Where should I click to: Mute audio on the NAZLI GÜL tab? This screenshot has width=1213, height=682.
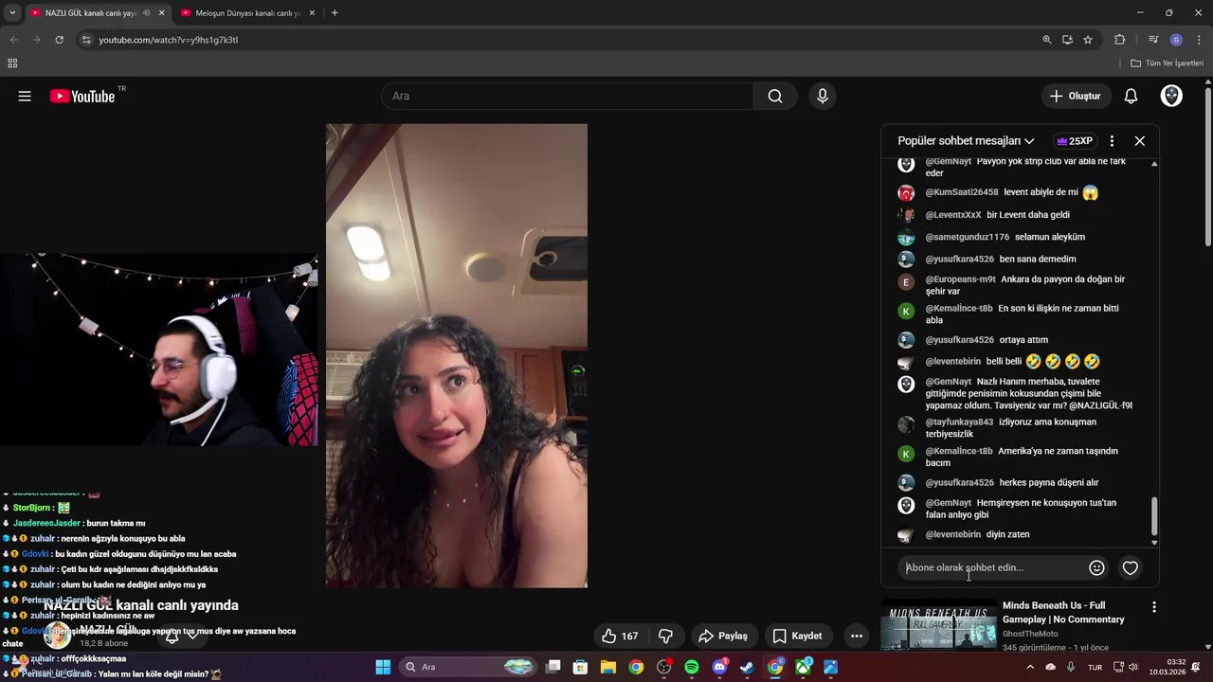click(146, 13)
